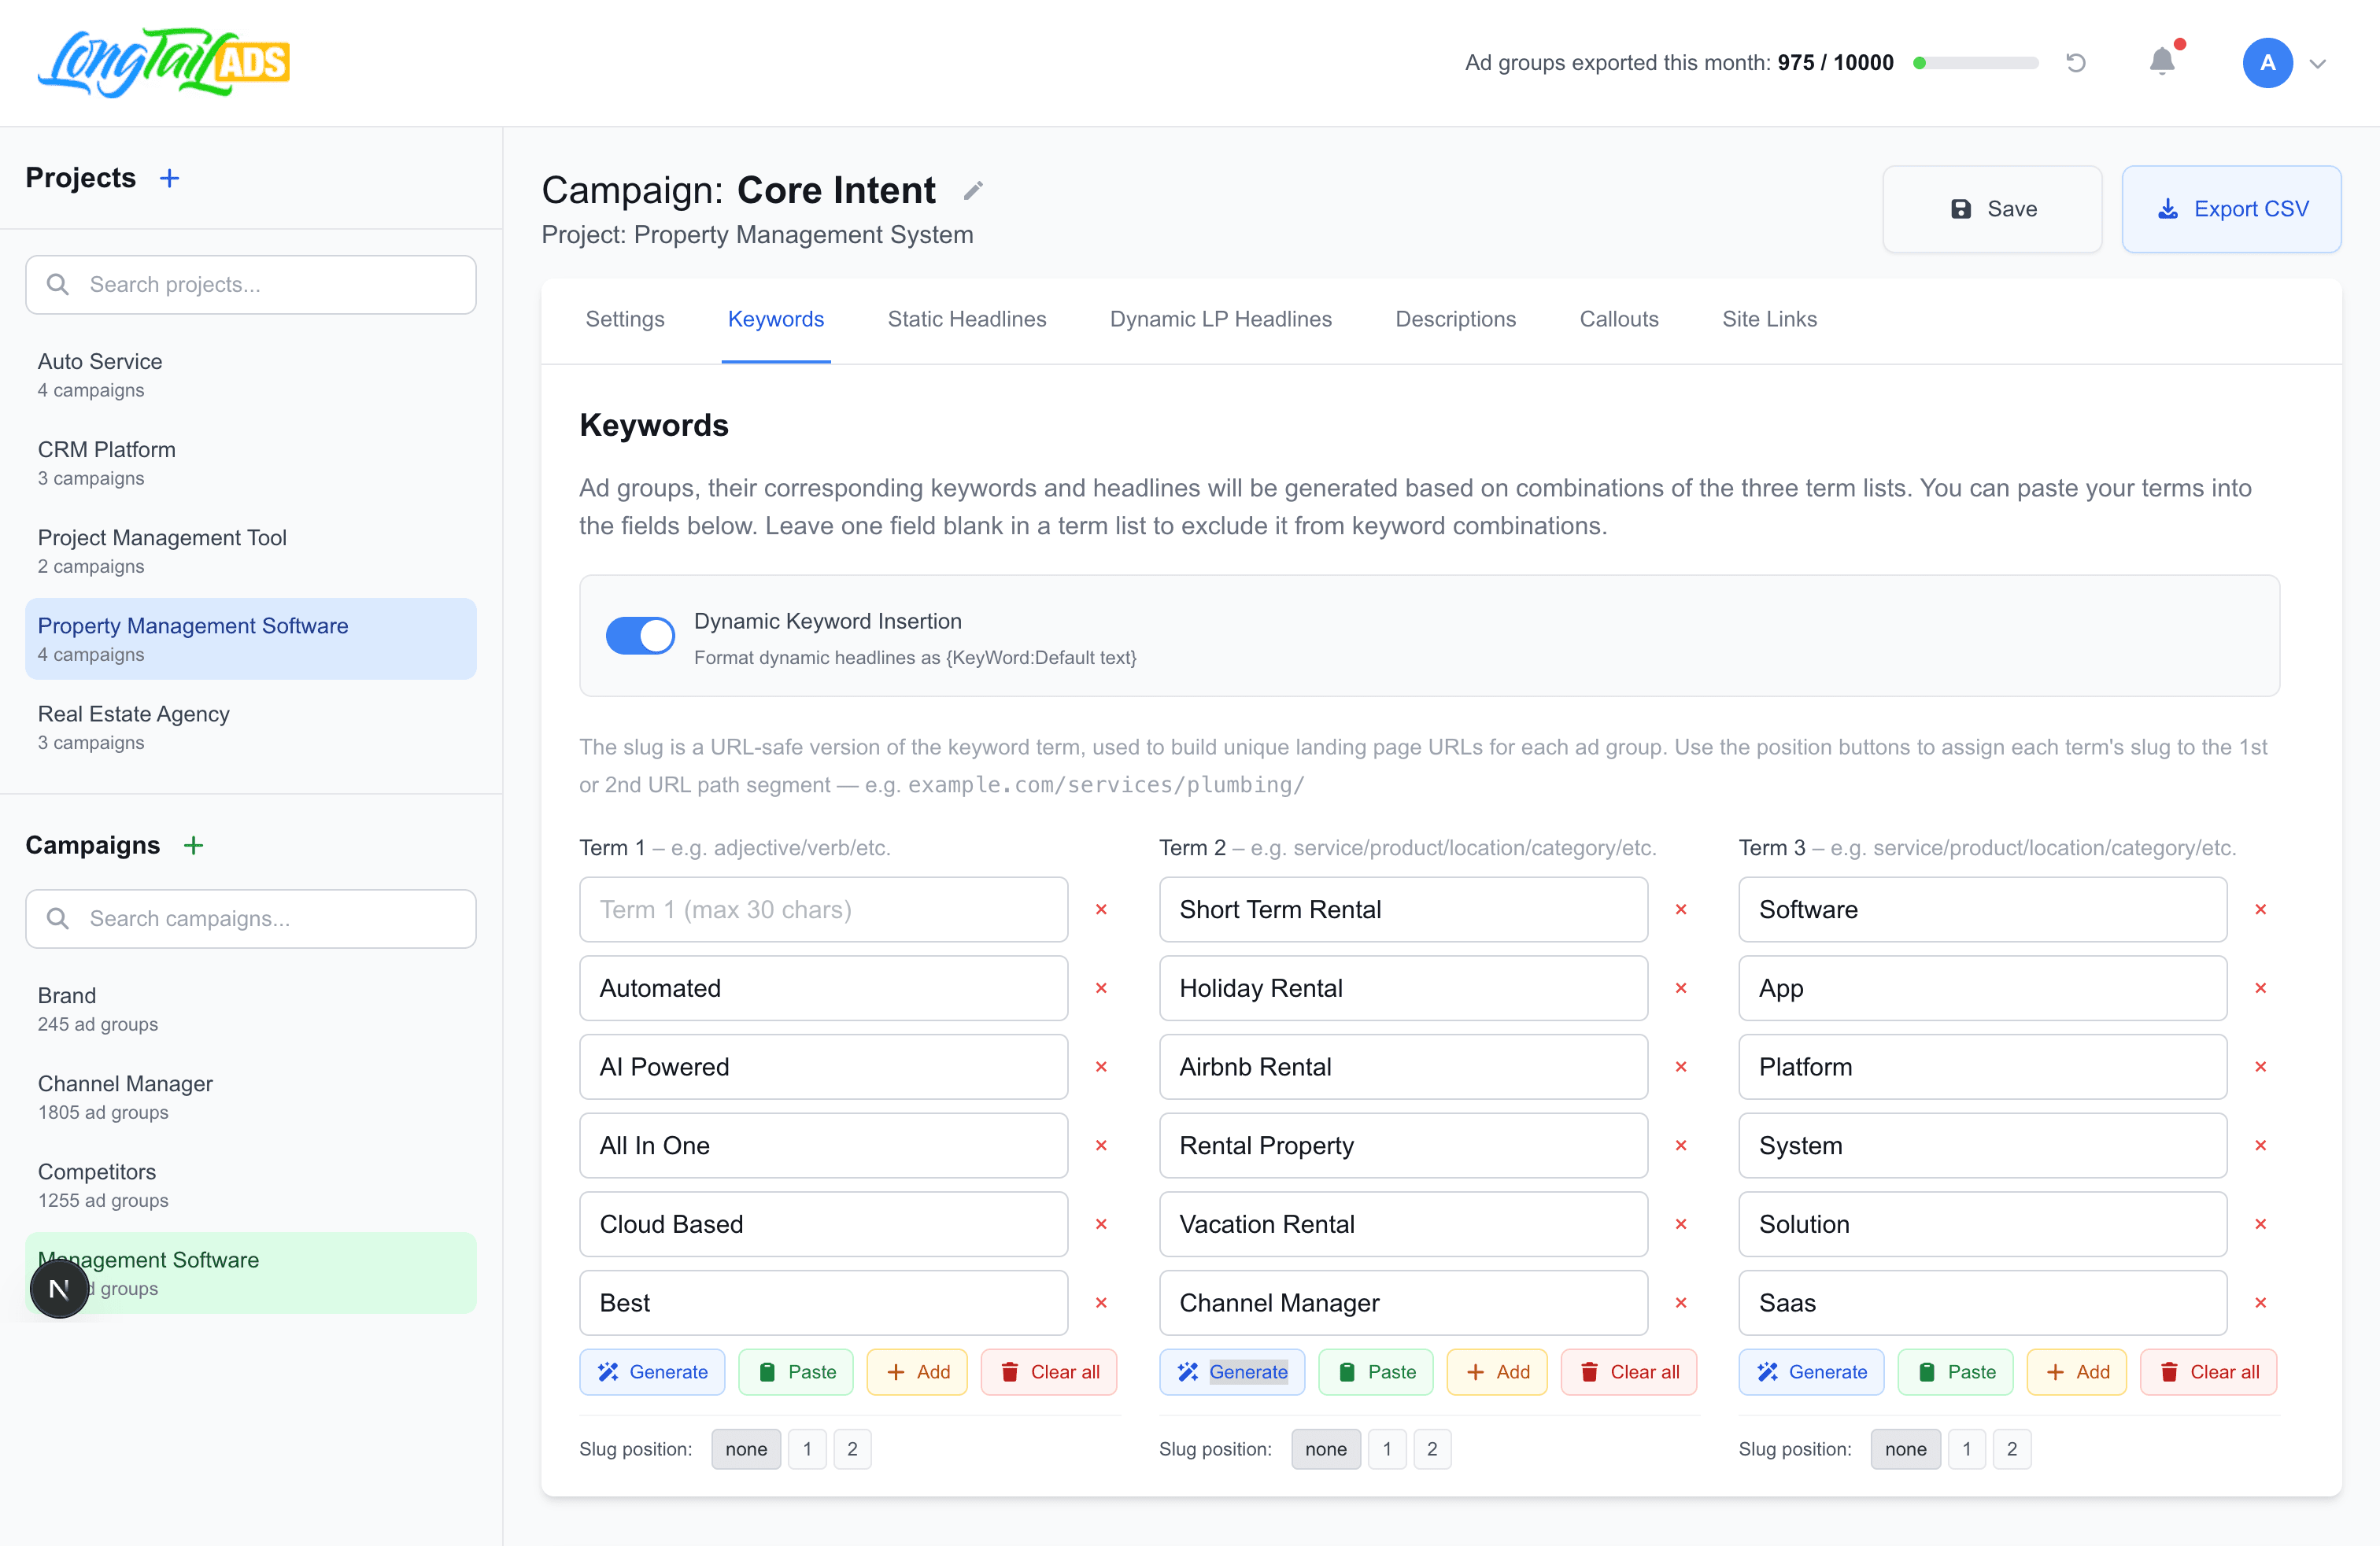
Task: Toggle Dynamic Keyword Insertion switch
Action: pos(640,636)
